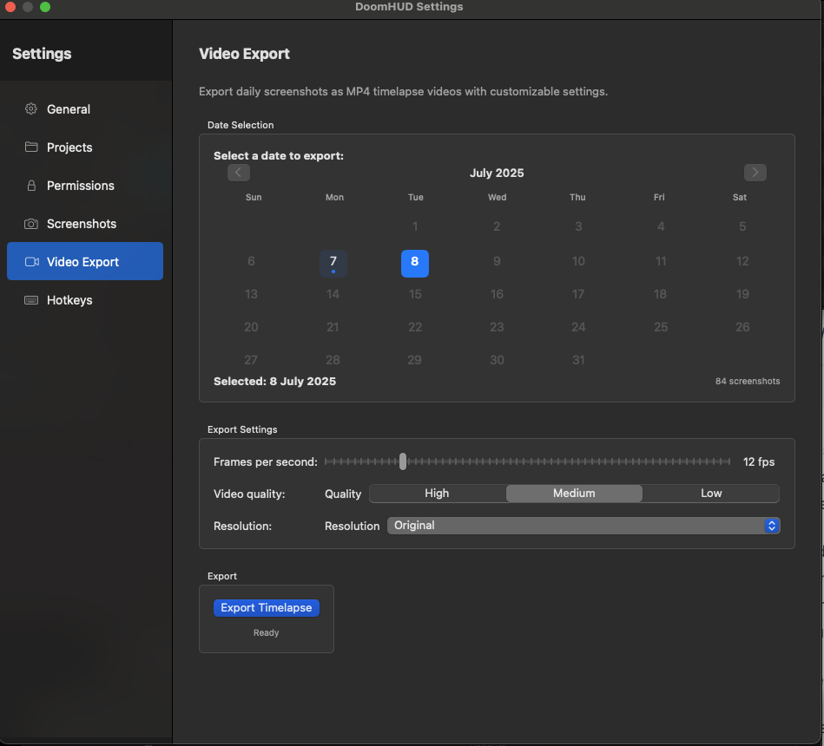Click the 'Selected: 8 July 2025' label
824x746 pixels.
click(275, 381)
